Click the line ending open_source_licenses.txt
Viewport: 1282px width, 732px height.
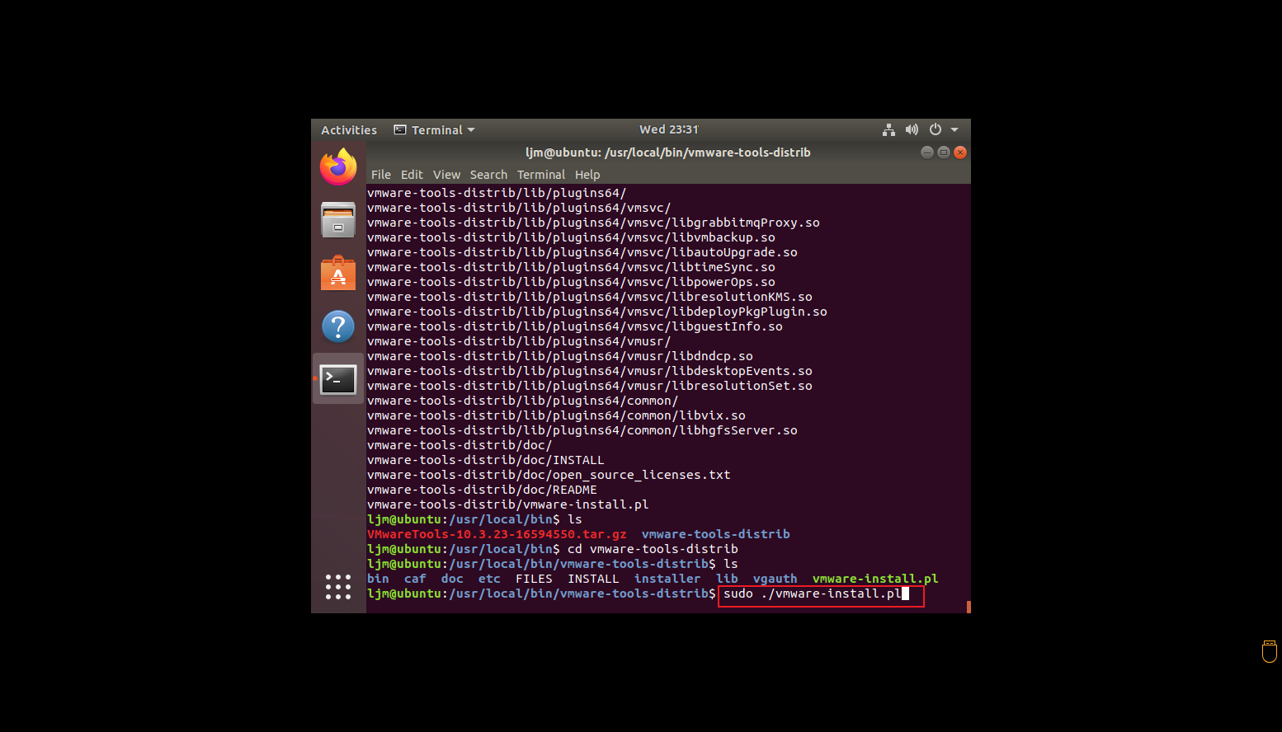coord(549,475)
